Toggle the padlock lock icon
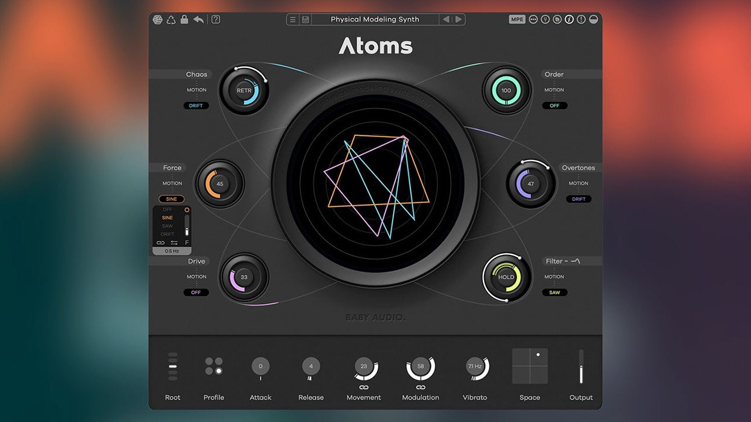Image resolution: width=751 pixels, height=422 pixels. click(184, 19)
